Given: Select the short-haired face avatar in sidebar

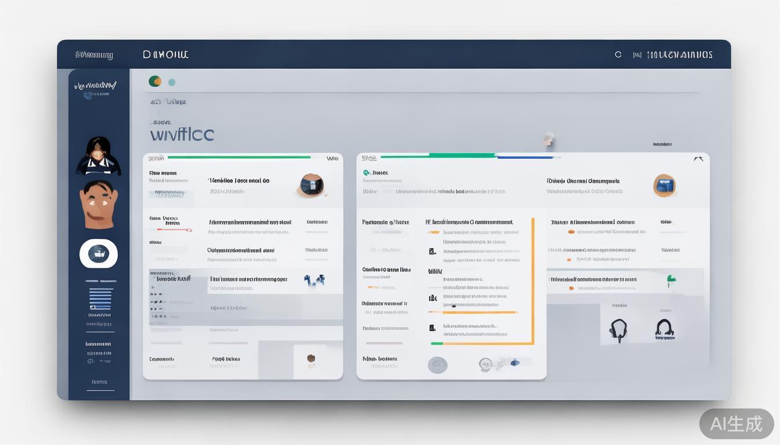Looking at the screenshot, I should tap(98, 203).
